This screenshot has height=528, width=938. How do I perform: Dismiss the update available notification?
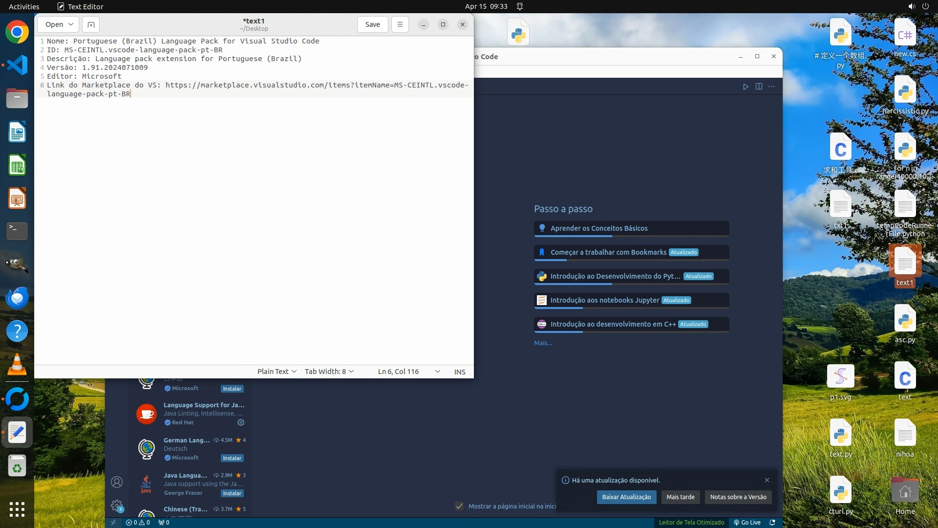pos(767,480)
